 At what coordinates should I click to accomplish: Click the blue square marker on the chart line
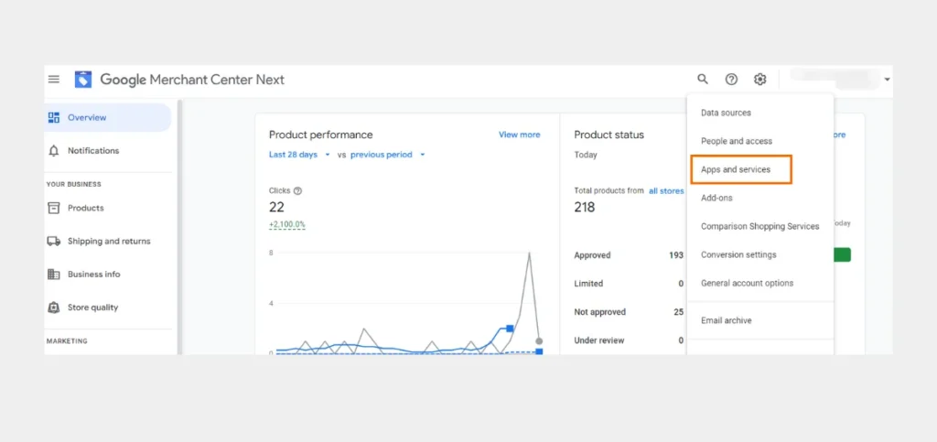tap(510, 329)
